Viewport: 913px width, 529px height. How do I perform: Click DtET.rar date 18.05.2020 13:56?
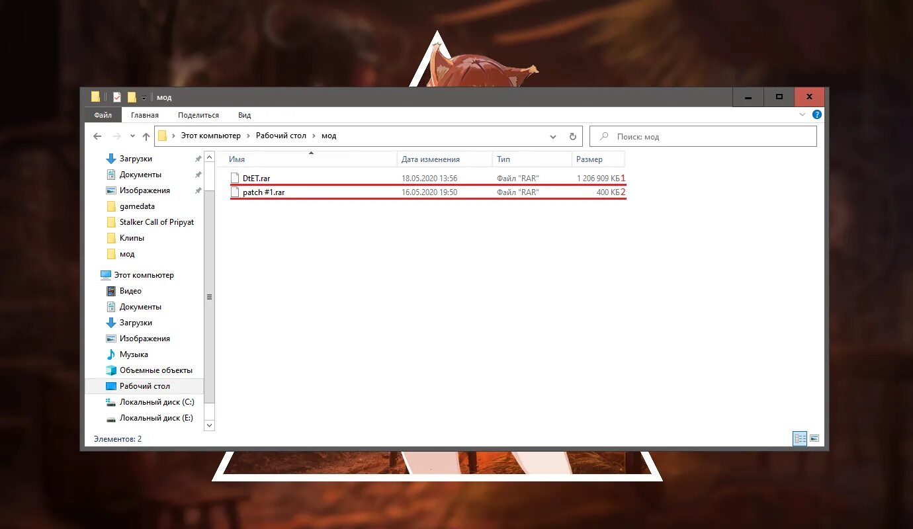[429, 179]
